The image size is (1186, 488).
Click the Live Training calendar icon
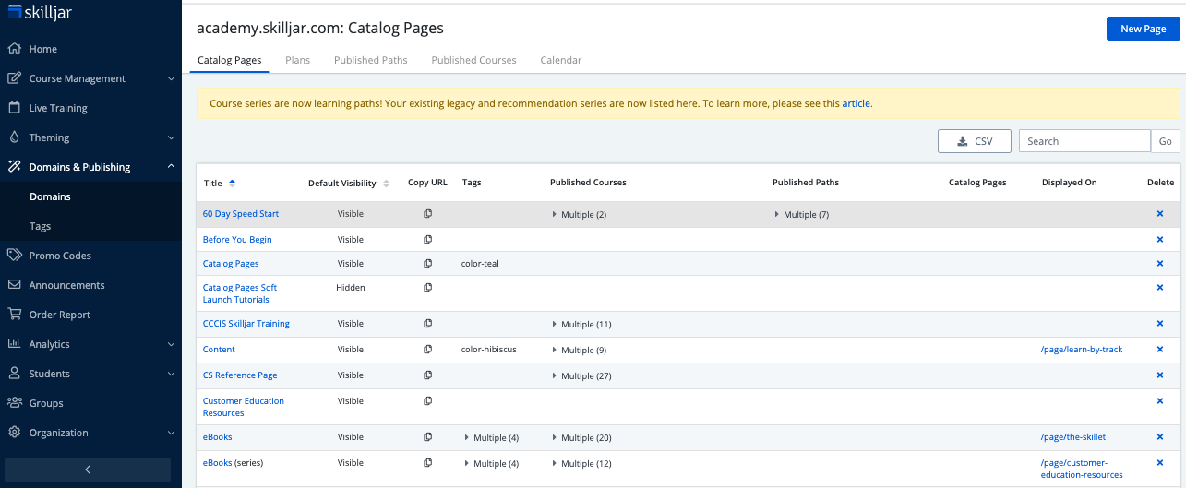(14, 108)
